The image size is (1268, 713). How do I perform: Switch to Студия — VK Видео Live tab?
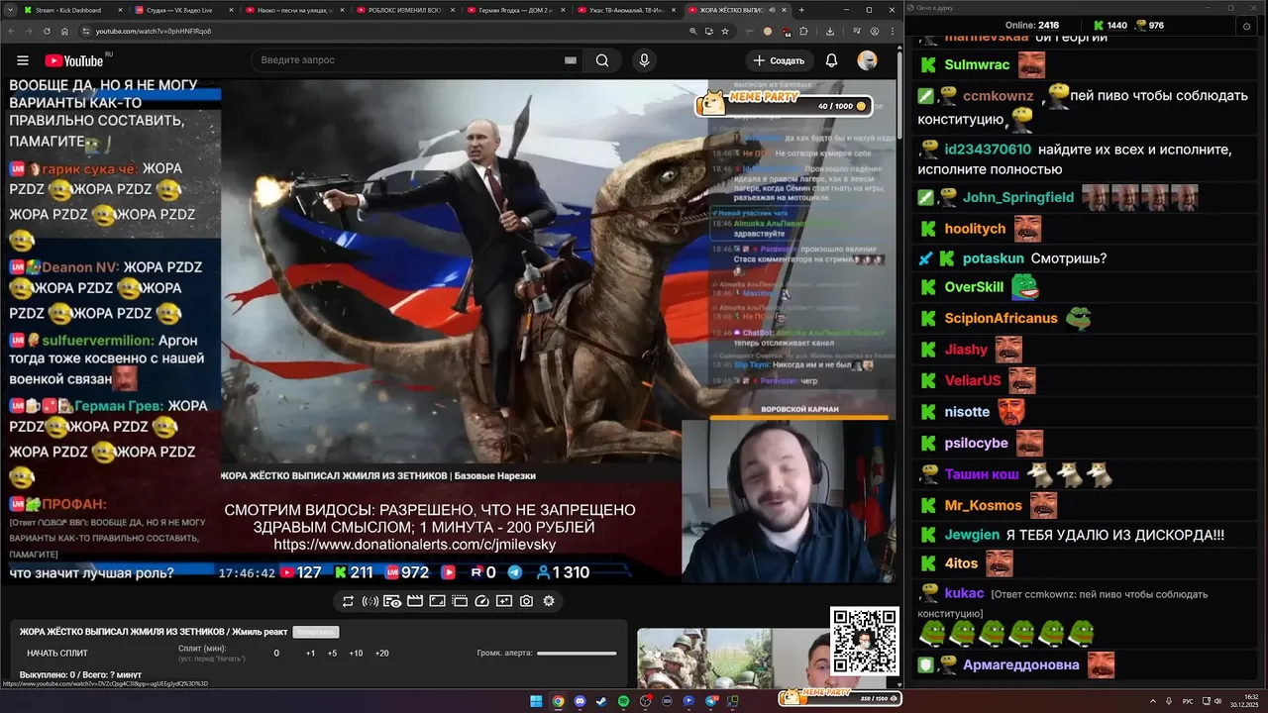pos(182,10)
